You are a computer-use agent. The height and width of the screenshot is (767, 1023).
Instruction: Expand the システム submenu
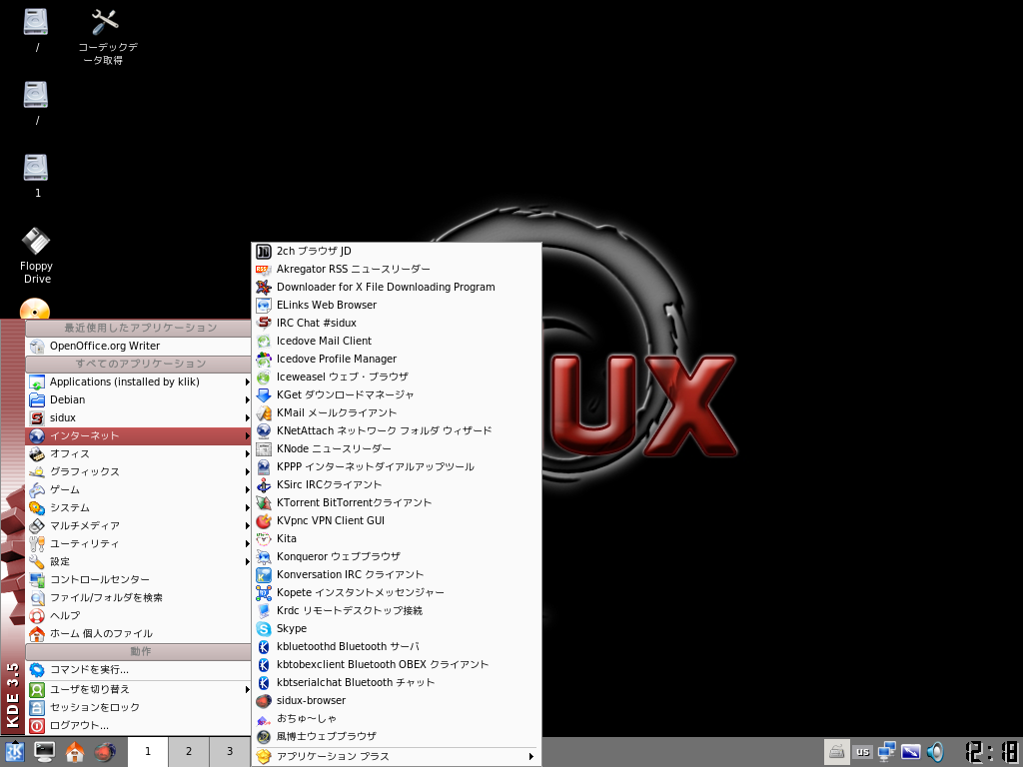click(138, 507)
